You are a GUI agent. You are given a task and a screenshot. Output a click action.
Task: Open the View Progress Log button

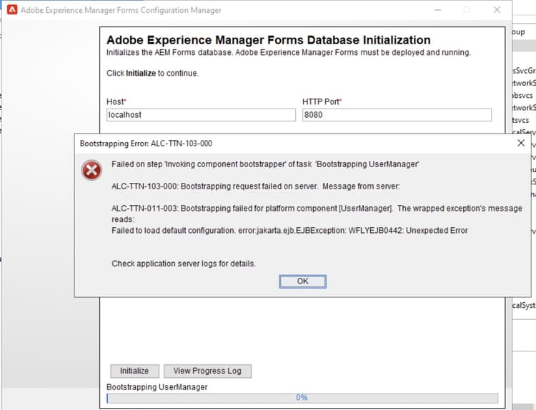(207, 371)
